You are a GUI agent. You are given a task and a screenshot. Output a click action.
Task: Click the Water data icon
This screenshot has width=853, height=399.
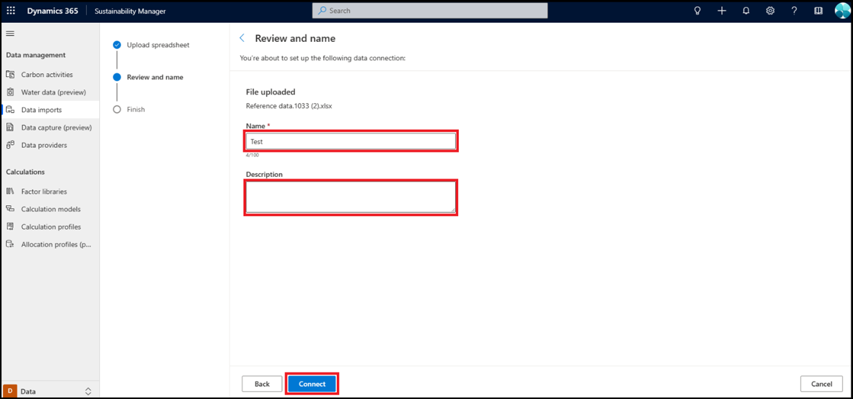click(x=10, y=92)
